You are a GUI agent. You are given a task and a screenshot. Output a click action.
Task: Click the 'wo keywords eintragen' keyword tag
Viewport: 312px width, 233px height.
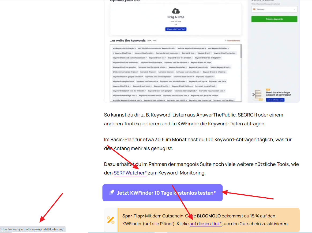[124, 48]
